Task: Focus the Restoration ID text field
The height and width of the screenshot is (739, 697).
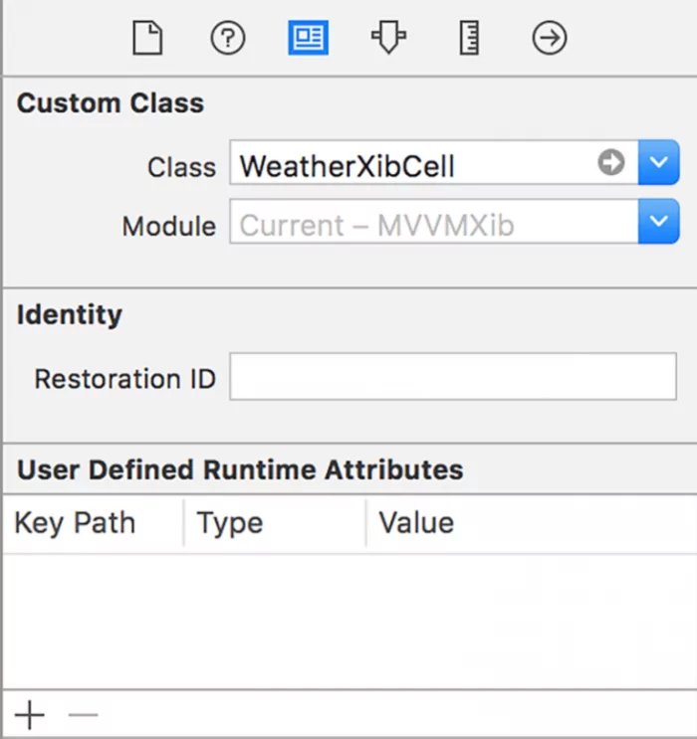Action: tap(453, 377)
